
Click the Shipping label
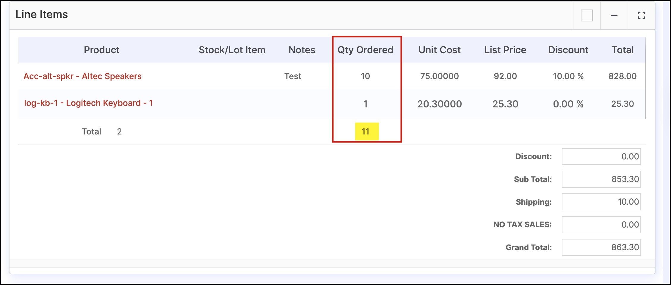pos(534,202)
